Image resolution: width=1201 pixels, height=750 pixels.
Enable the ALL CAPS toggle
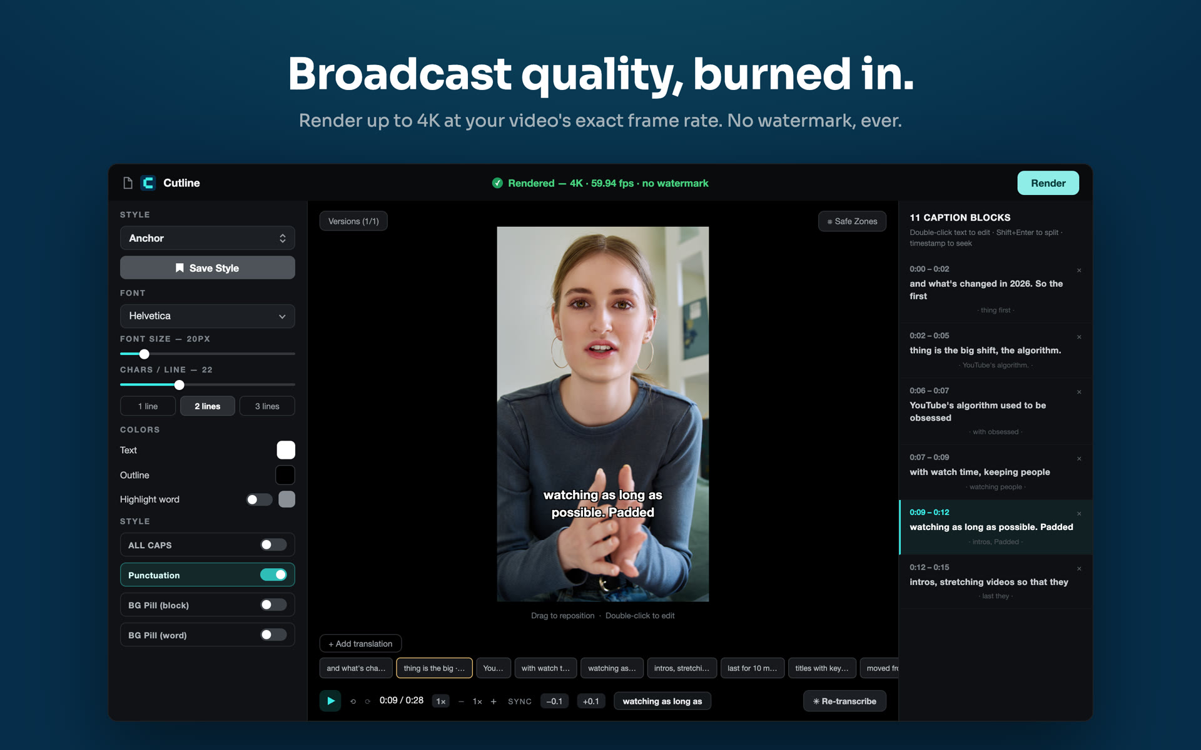tap(273, 545)
